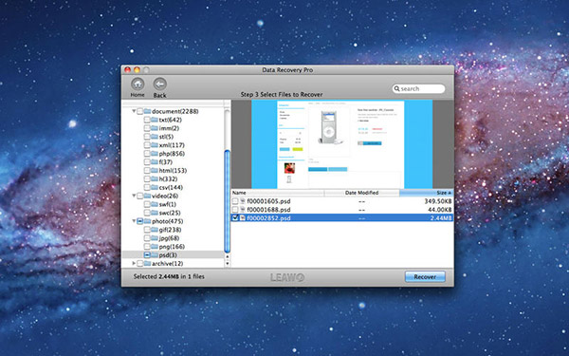This screenshot has width=569, height=356.
Task: Sort files by Date Modified column
Action: [x=362, y=193]
